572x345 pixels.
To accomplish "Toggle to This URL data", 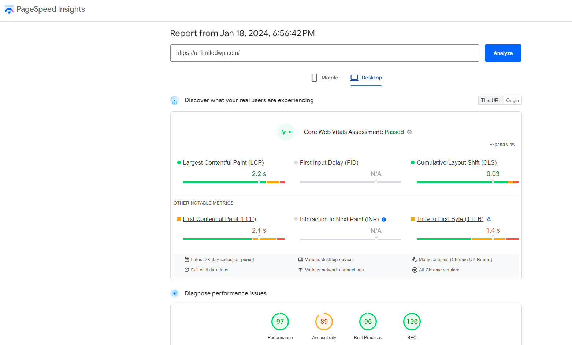I will point(491,100).
